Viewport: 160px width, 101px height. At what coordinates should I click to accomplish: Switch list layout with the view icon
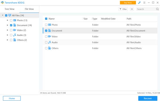[132, 9]
